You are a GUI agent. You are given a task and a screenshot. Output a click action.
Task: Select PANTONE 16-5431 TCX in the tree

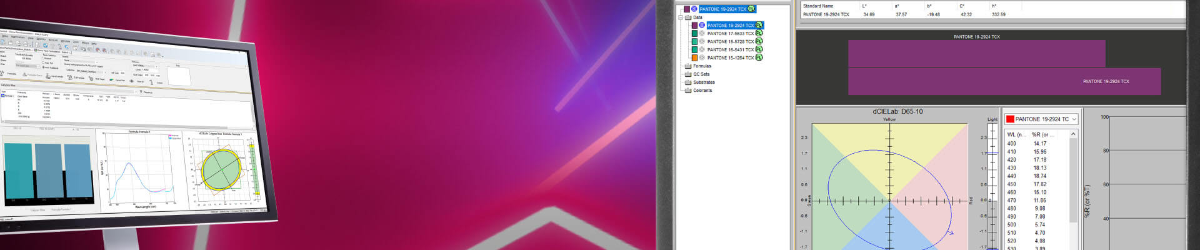(731, 50)
